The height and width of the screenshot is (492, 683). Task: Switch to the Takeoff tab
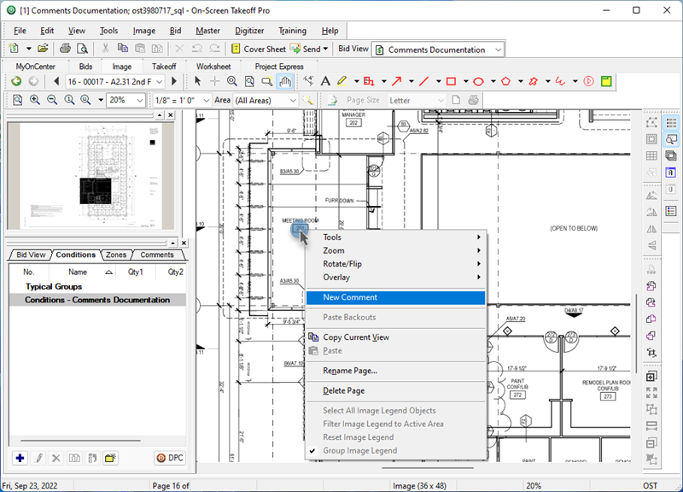point(164,67)
